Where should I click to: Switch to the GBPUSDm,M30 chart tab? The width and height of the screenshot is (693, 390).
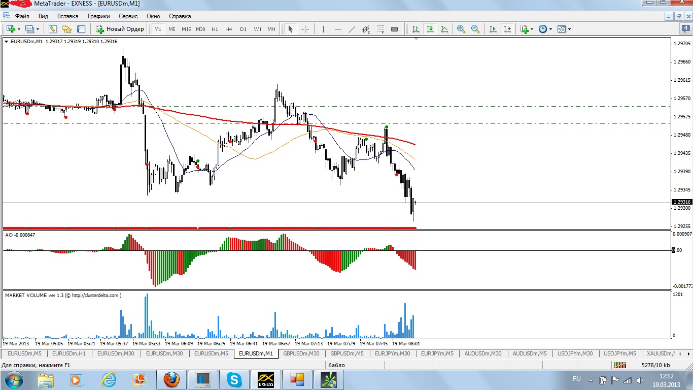coord(301,353)
